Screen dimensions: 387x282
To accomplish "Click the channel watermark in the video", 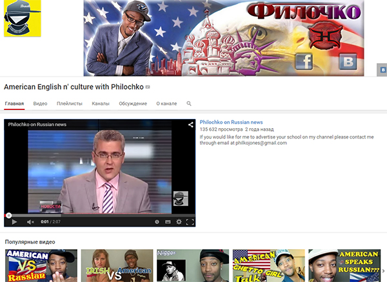I will point(181,199).
